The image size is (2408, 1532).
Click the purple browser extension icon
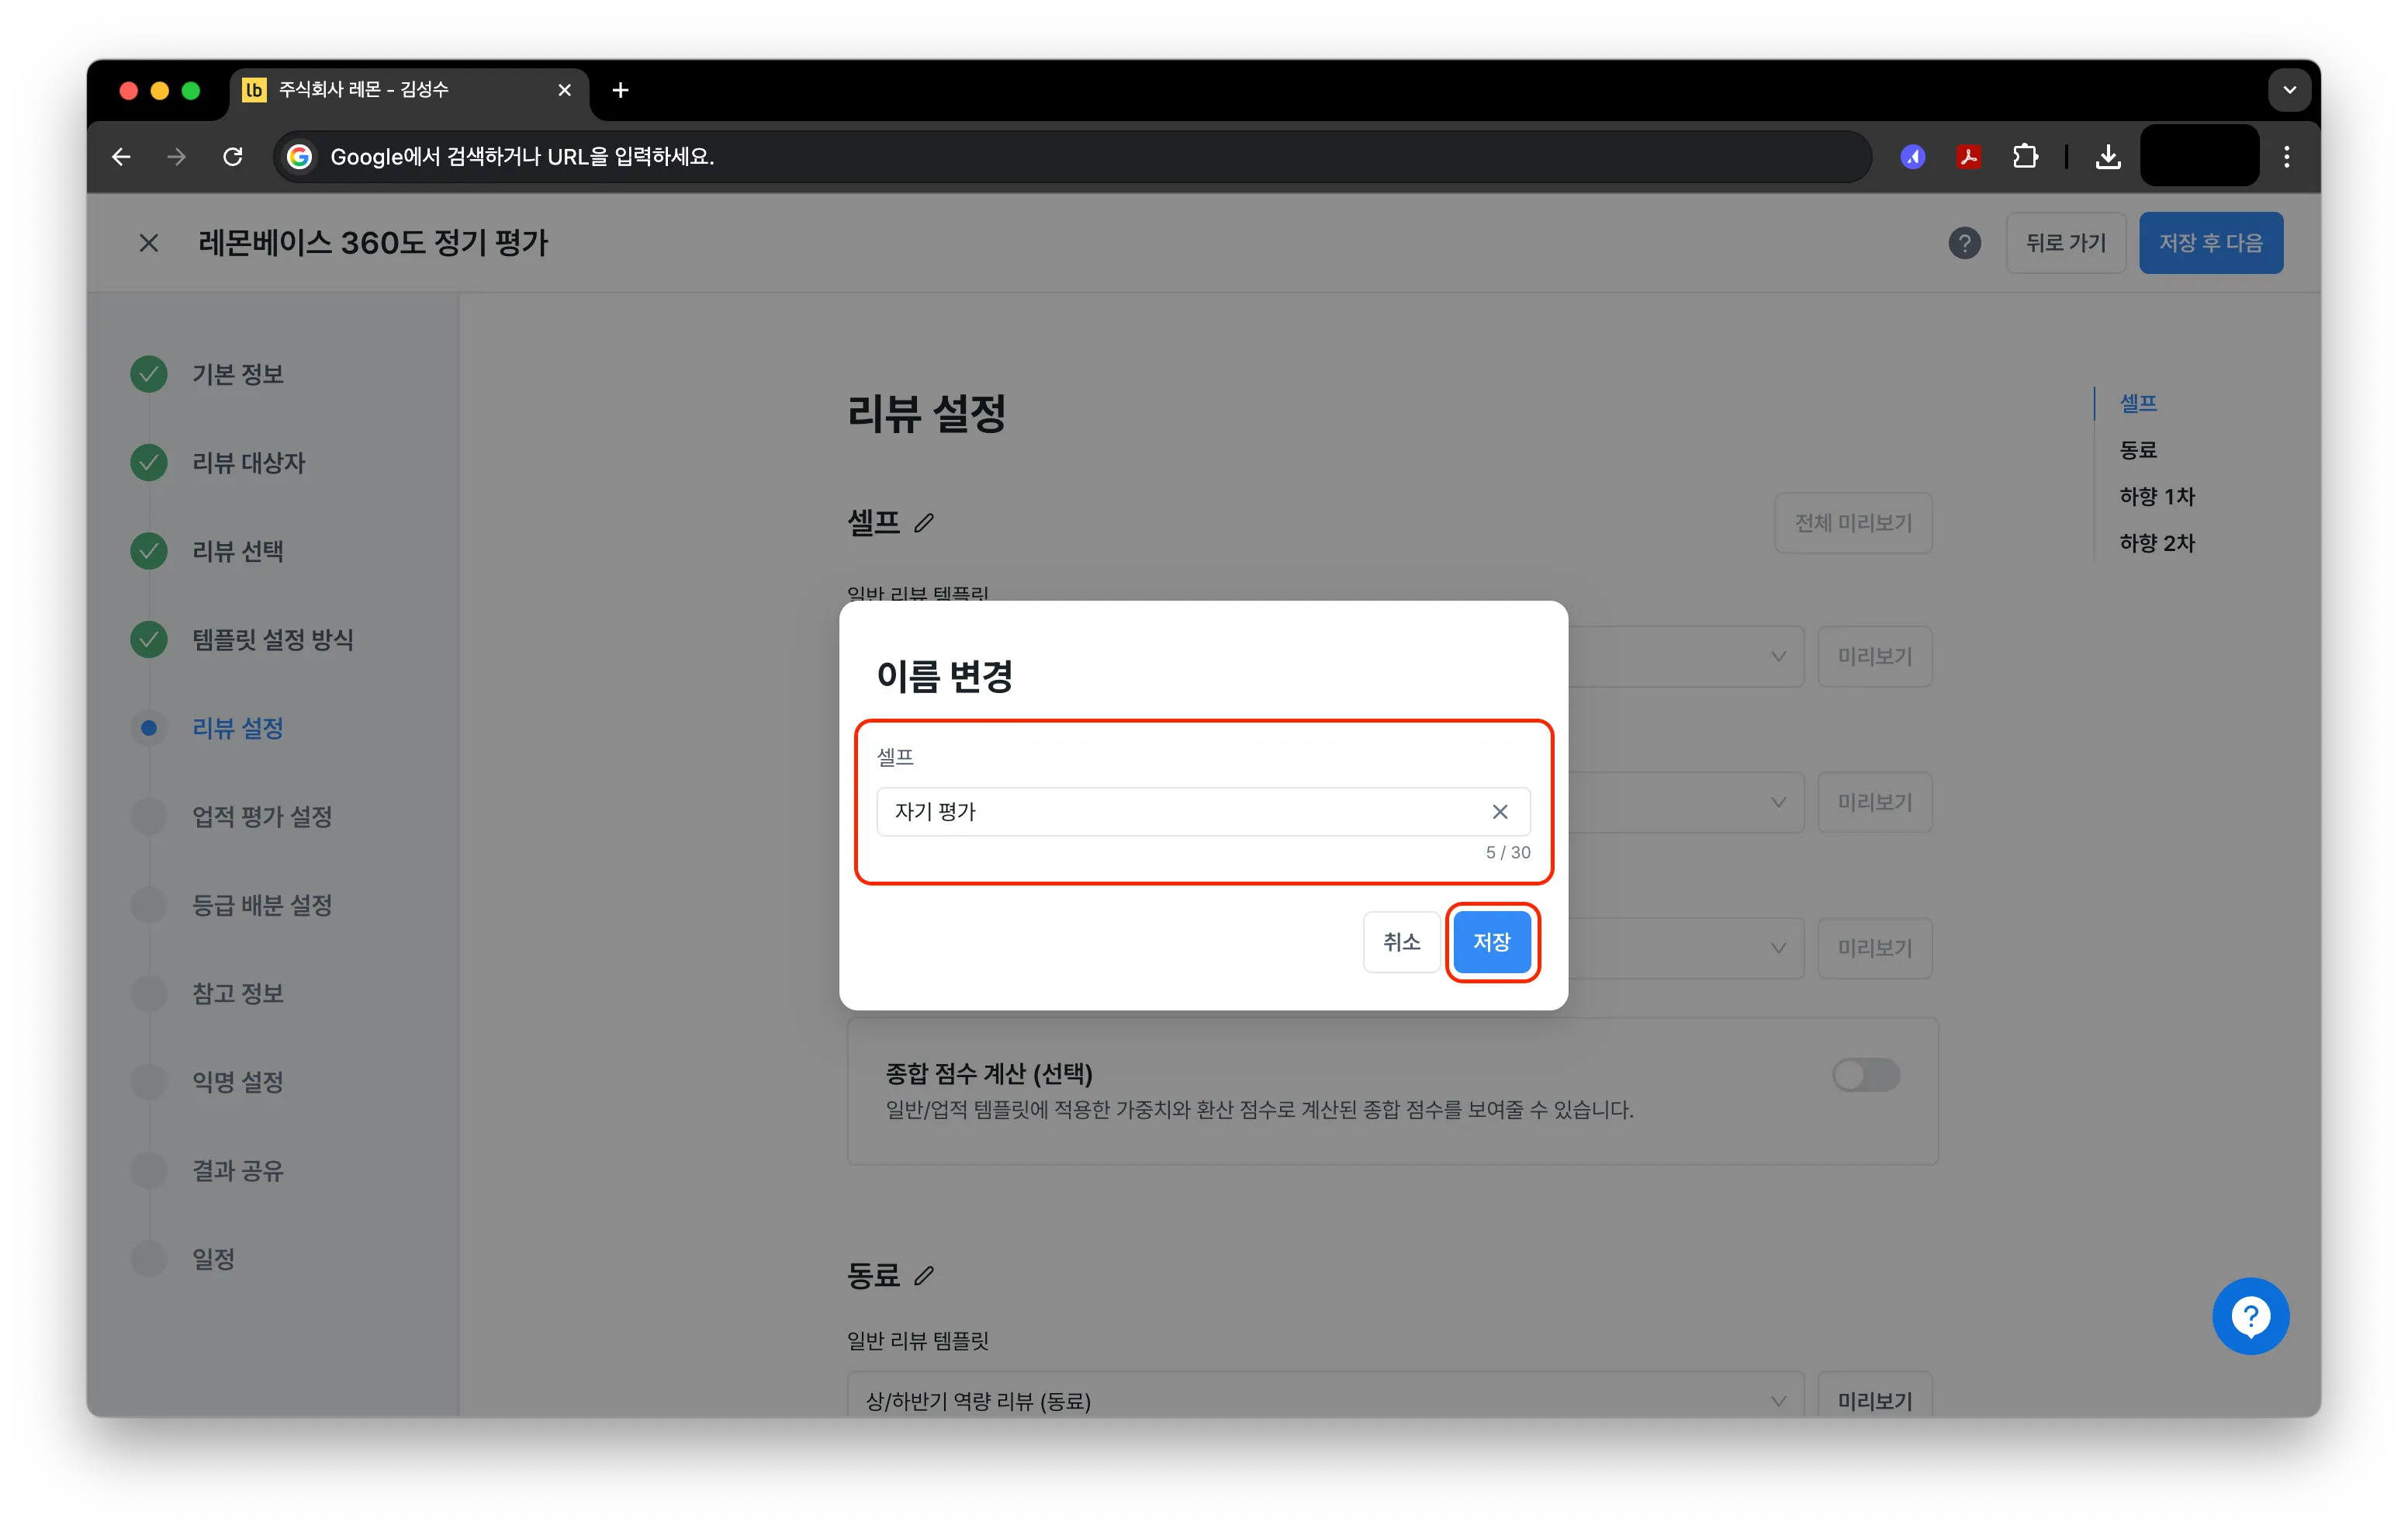click(1912, 157)
